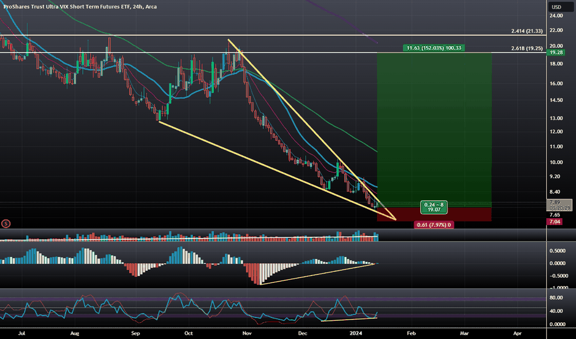Click the Jul label on time axis
Image resolution: width=576 pixels, height=339 pixels.
pyautogui.click(x=22, y=333)
